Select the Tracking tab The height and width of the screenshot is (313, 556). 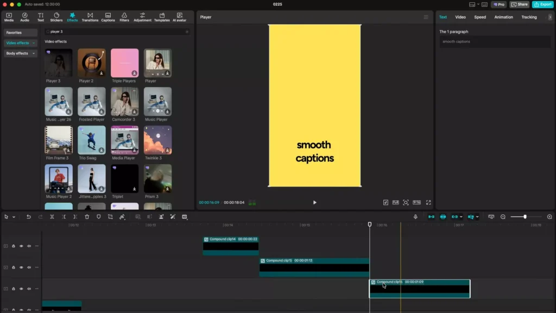pyautogui.click(x=529, y=17)
